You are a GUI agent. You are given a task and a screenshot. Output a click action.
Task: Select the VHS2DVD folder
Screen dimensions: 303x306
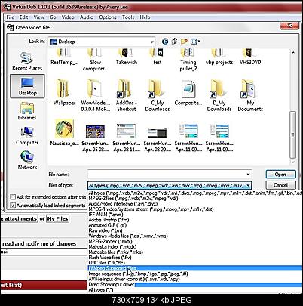(250, 57)
